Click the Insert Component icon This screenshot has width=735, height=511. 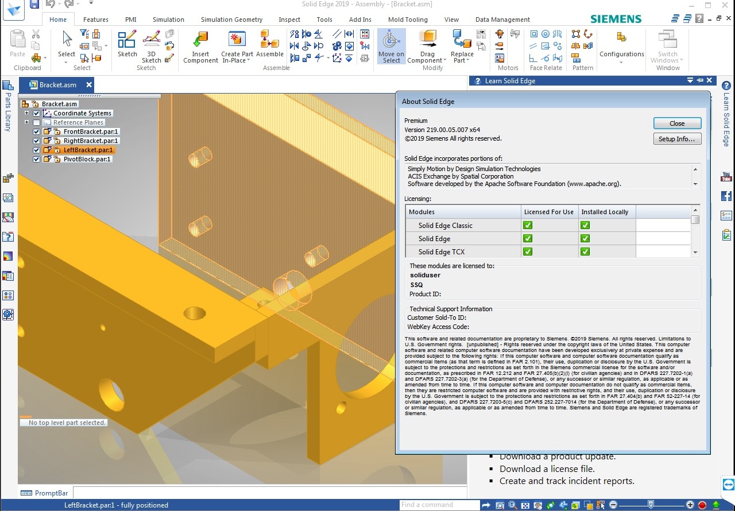(x=200, y=41)
